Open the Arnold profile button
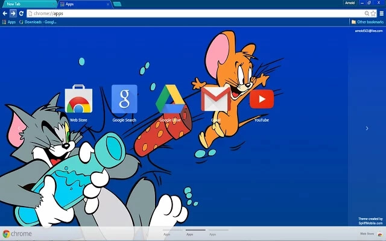 click(350, 3)
